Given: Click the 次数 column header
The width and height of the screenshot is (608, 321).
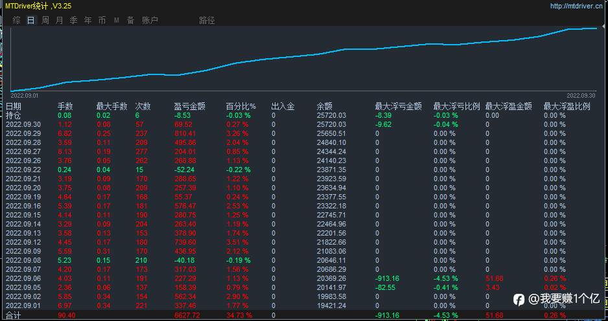Looking at the screenshot, I should 143,106.
